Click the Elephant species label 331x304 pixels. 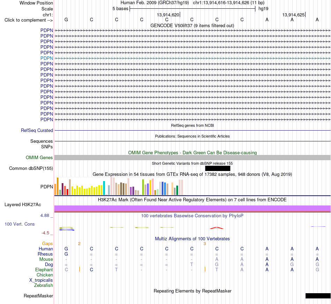point(44,270)
